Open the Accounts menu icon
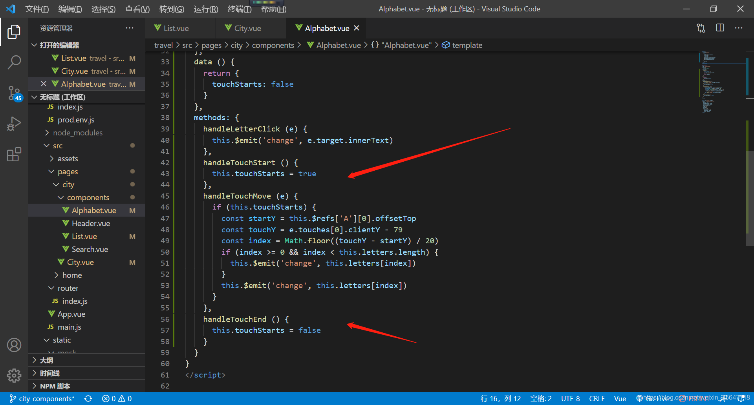Image resolution: width=754 pixels, height=405 pixels. point(14,345)
